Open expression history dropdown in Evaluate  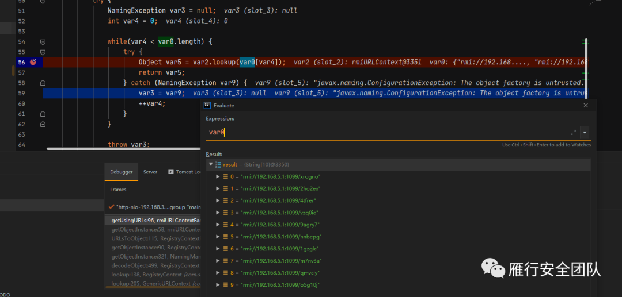click(585, 133)
